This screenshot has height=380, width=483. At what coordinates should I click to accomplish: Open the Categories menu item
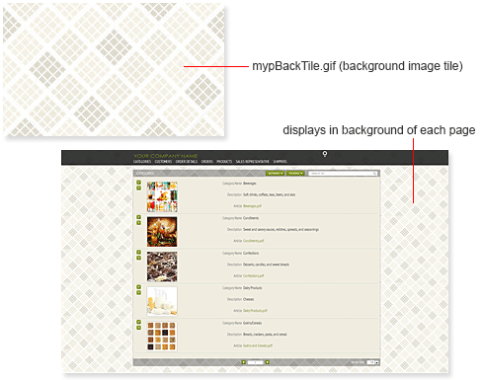coord(142,162)
